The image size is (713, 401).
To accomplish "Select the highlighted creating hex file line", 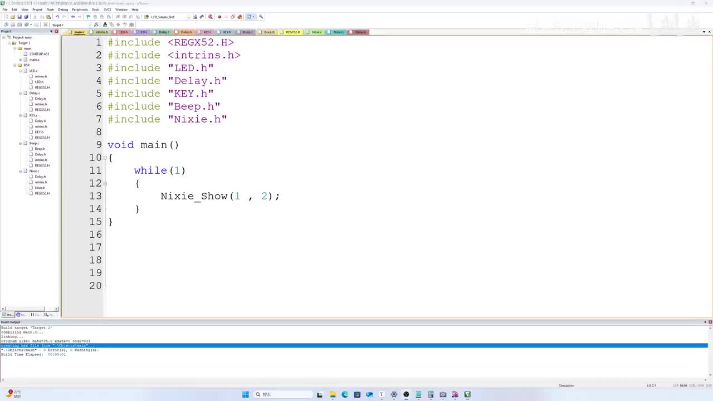I will (x=354, y=345).
